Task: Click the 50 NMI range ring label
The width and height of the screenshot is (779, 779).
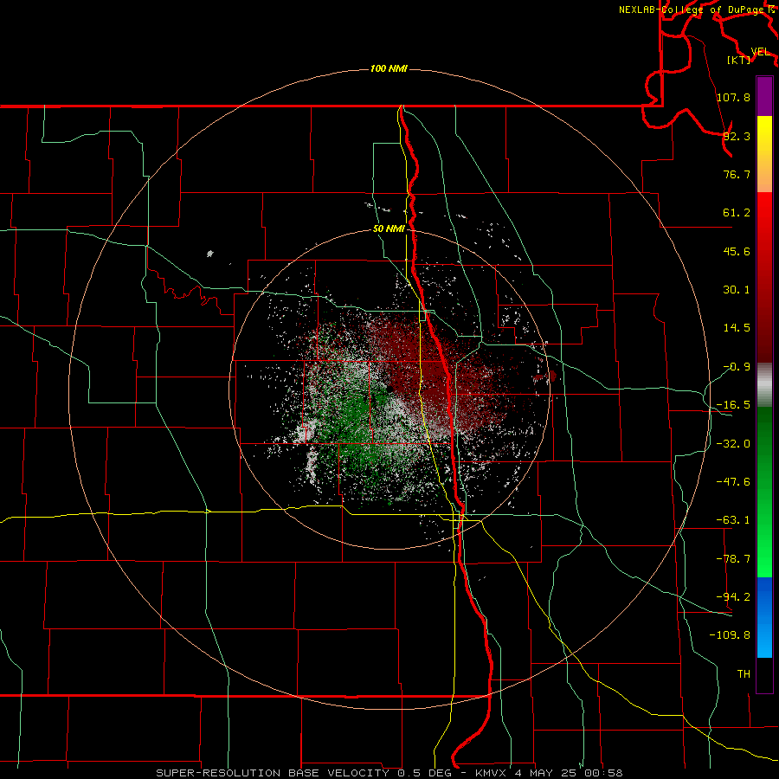Action: pos(389,229)
